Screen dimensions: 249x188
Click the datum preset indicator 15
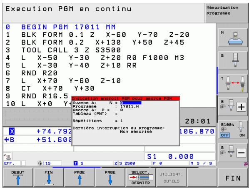44,163
